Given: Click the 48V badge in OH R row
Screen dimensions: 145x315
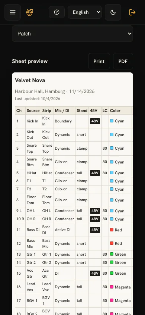Looking at the screenshot, I should coord(95,219).
